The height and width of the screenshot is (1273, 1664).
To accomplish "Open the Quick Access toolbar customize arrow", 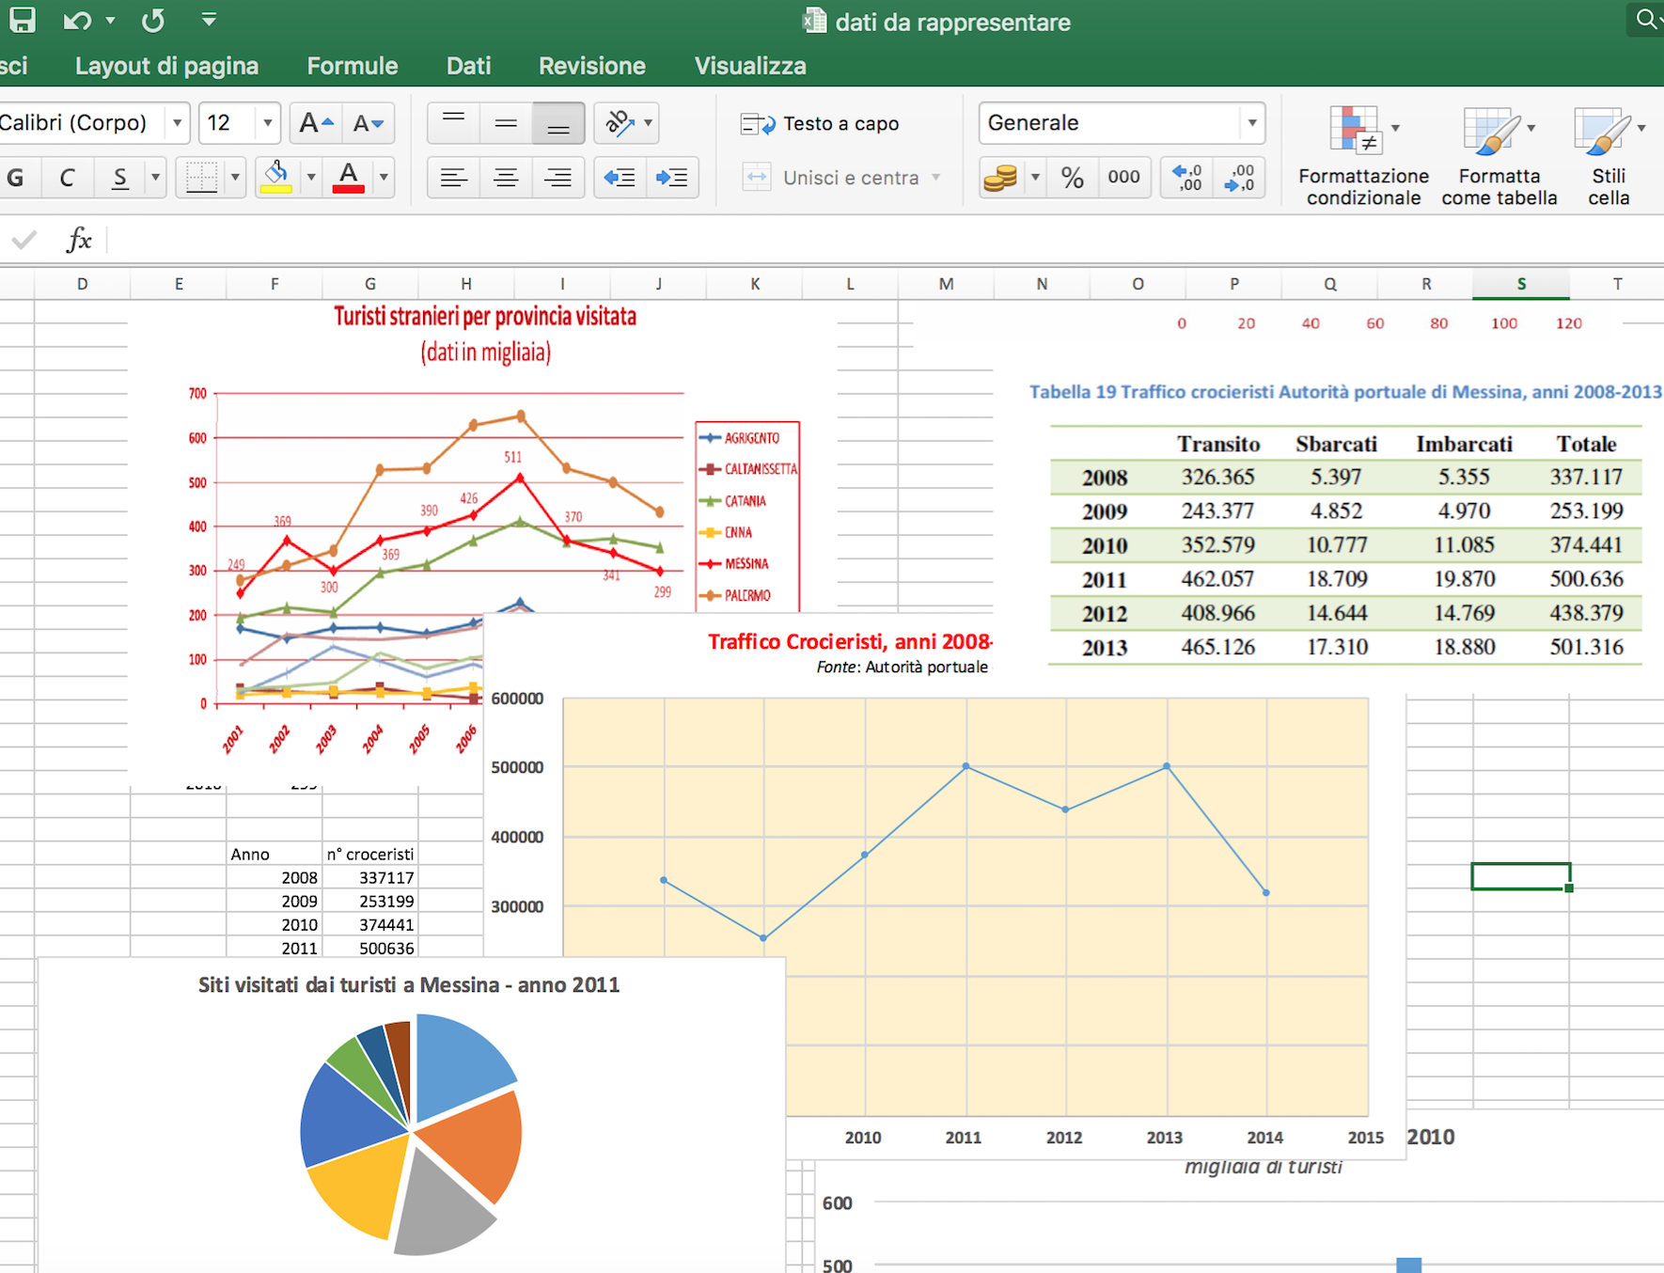I will pos(209,19).
